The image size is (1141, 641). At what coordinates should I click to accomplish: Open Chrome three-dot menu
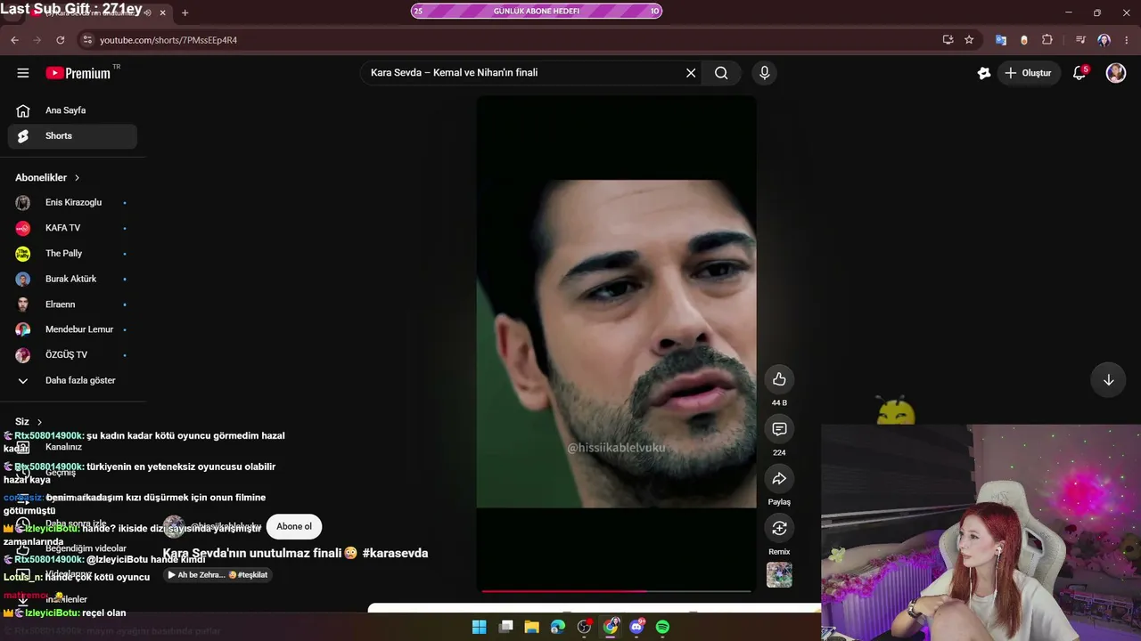[1127, 40]
